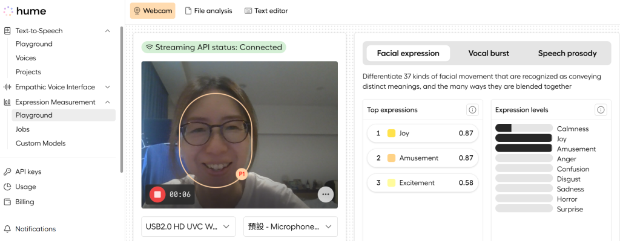Collapse the Text-to-Speech section chevron
Screen dimensions: 620x241
click(108, 31)
